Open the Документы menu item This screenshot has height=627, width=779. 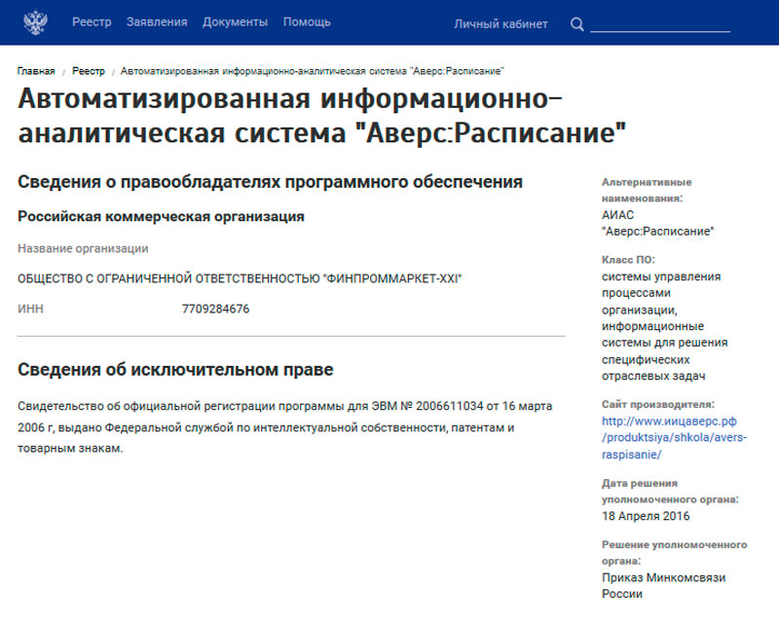click(235, 22)
